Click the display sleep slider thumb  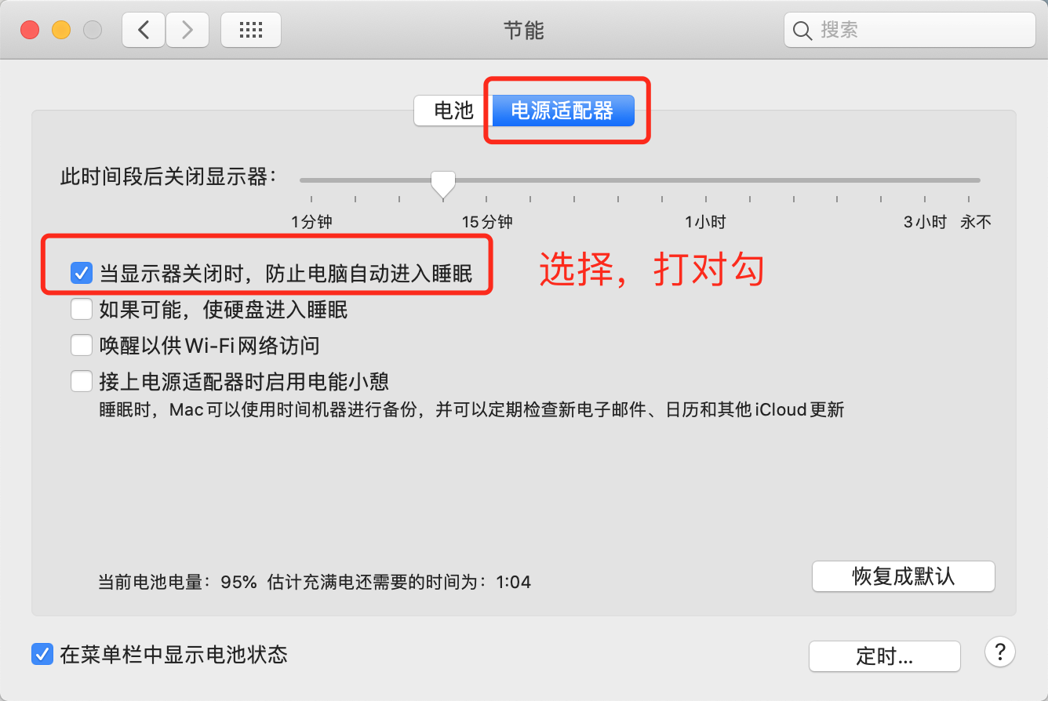[443, 184]
